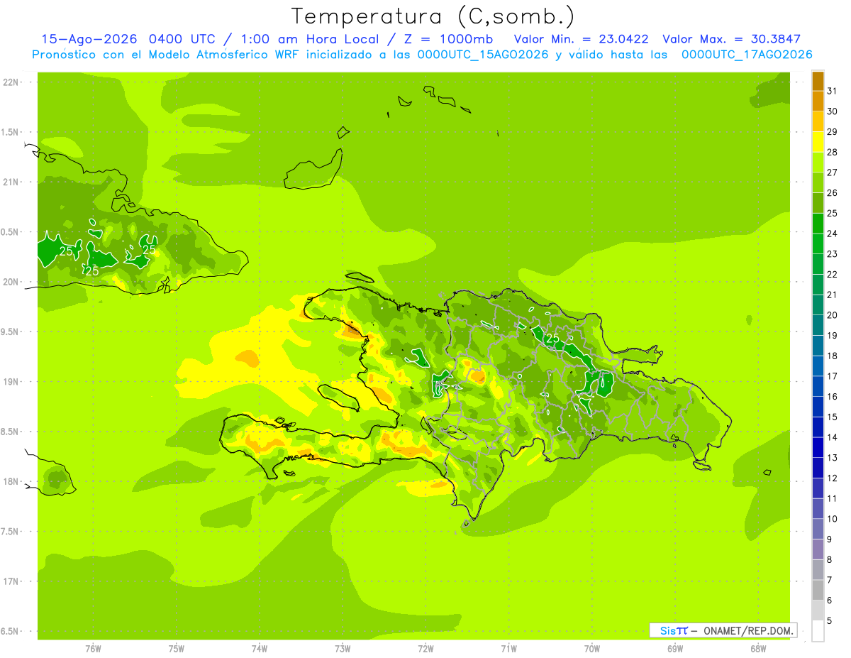Click "Valor Min. = 23.0422" value
The width and height of the screenshot is (851, 658).
pyautogui.click(x=581, y=39)
